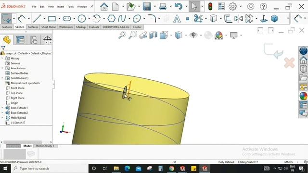Viewport: 308px width, 173px height.
Task: Select the Mirror Entities tool
Action: pos(239,19)
